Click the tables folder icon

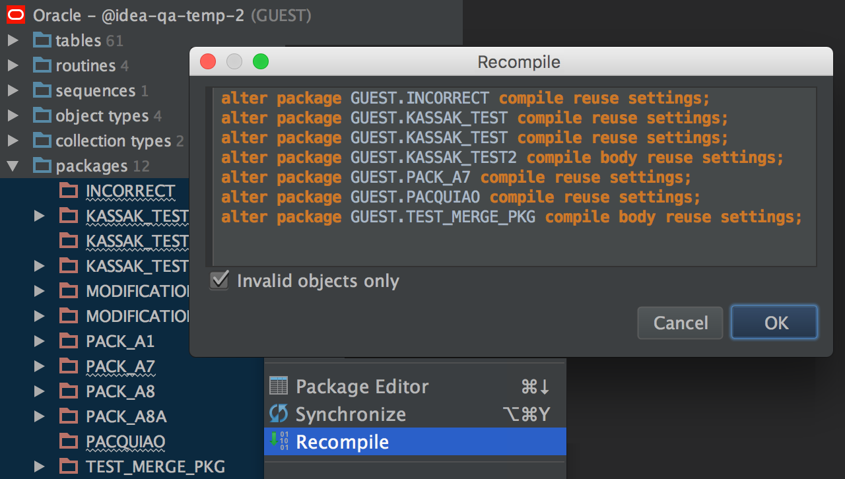coord(42,40)
